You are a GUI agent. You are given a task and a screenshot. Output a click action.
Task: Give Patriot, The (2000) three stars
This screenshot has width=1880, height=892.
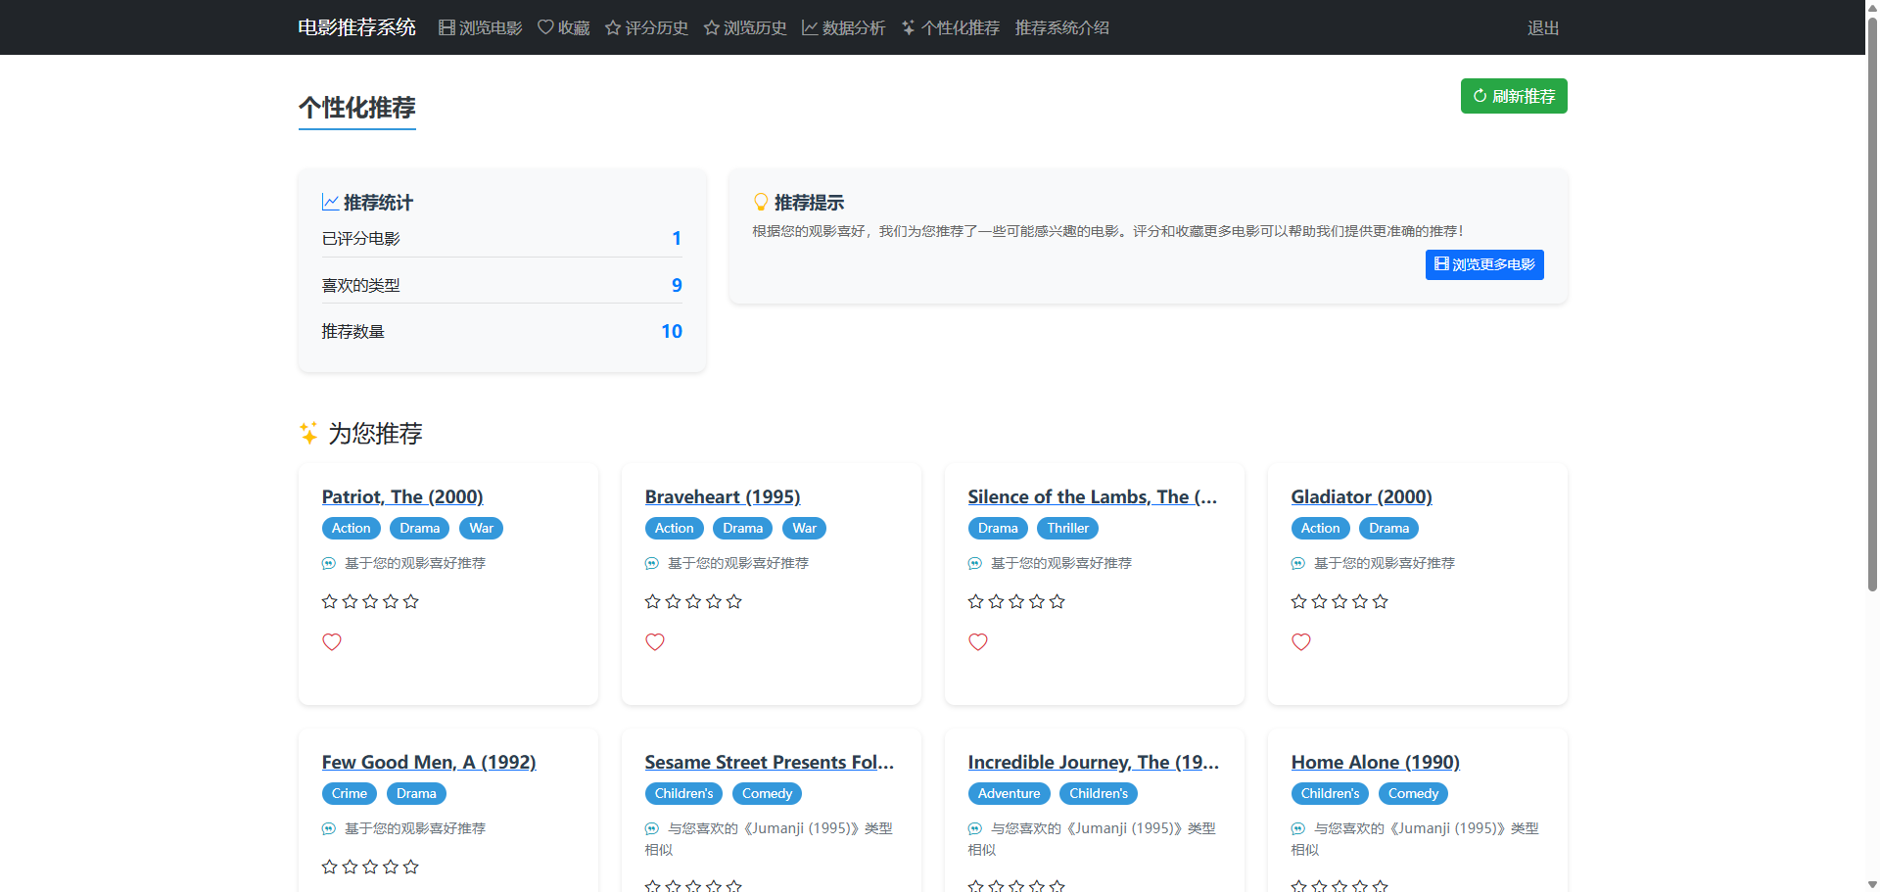(x=370, y=601)
